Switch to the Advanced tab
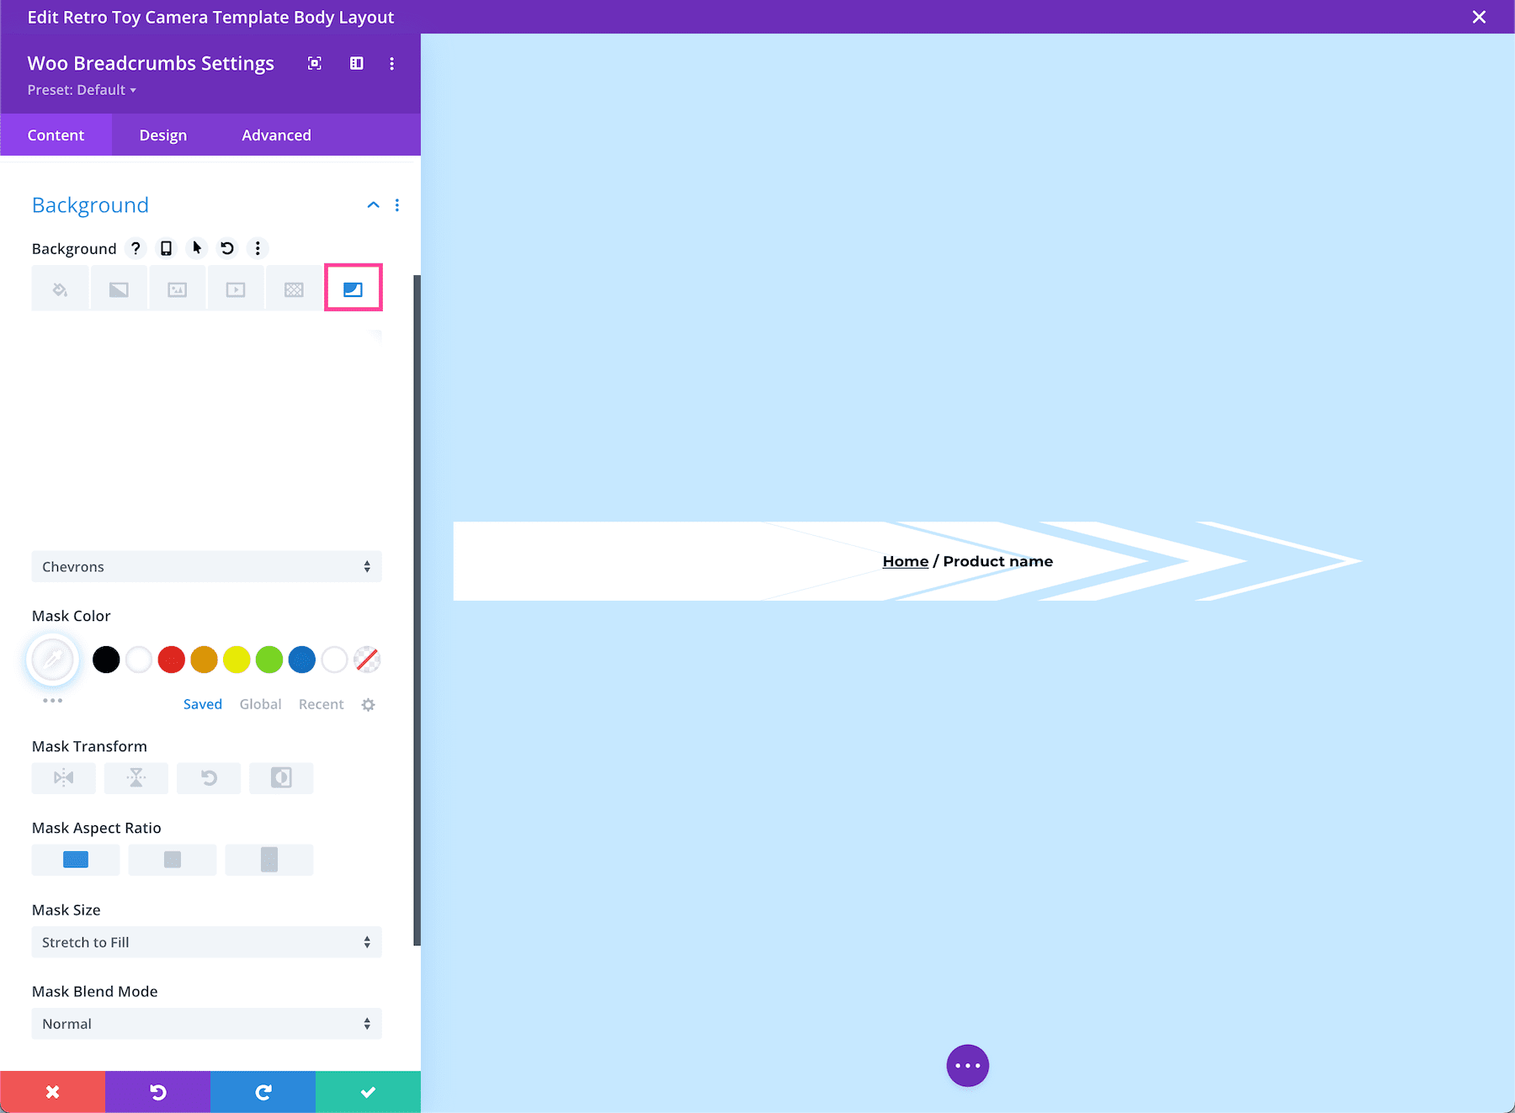The height and width of the screenshot is (1113, 1515). point(276,135)
